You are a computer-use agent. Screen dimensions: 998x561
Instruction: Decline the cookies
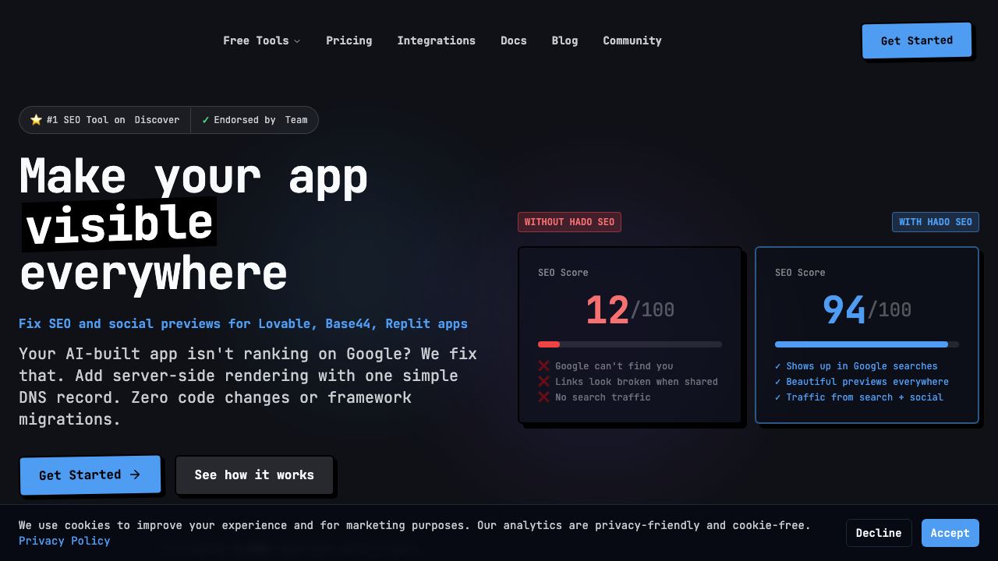(879, 533)
